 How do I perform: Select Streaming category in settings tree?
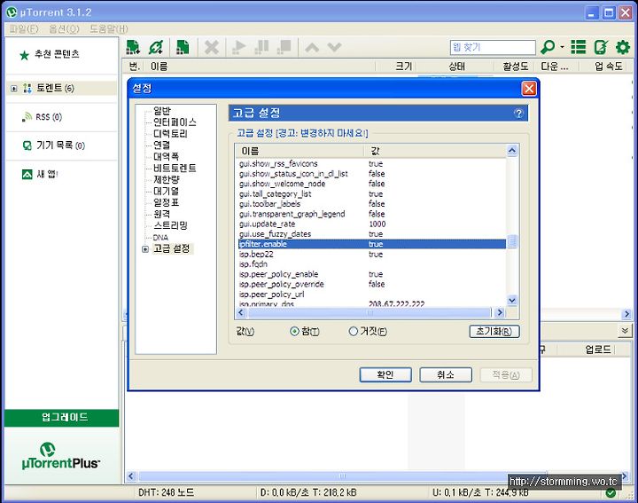click(x=170, y=225)
